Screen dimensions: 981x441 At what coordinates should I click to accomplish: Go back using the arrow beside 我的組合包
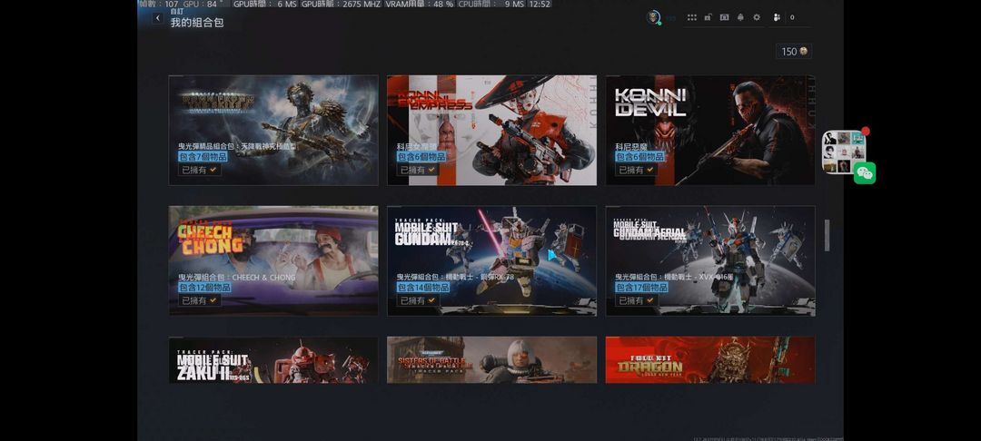point(158,18)
